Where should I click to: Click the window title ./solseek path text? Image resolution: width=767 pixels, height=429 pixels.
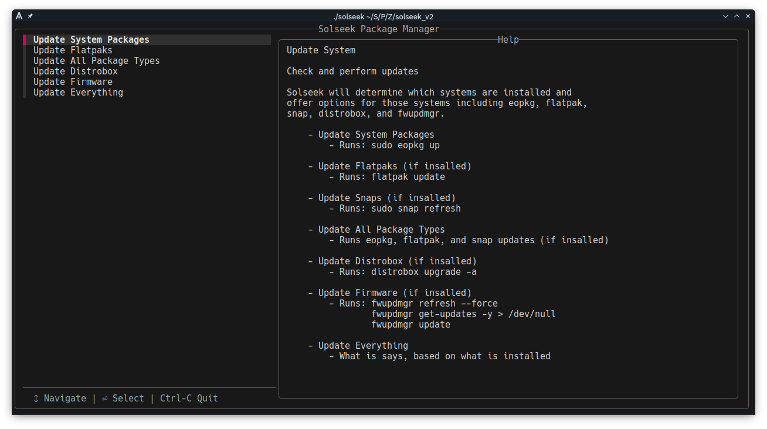click(x=383, y=16)
